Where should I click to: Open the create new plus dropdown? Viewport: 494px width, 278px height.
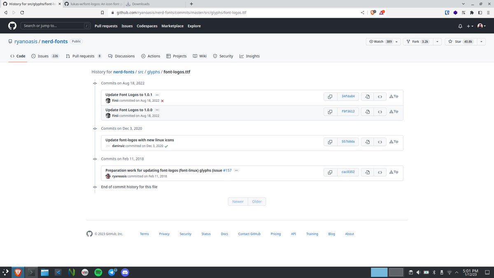click(470, 26)
